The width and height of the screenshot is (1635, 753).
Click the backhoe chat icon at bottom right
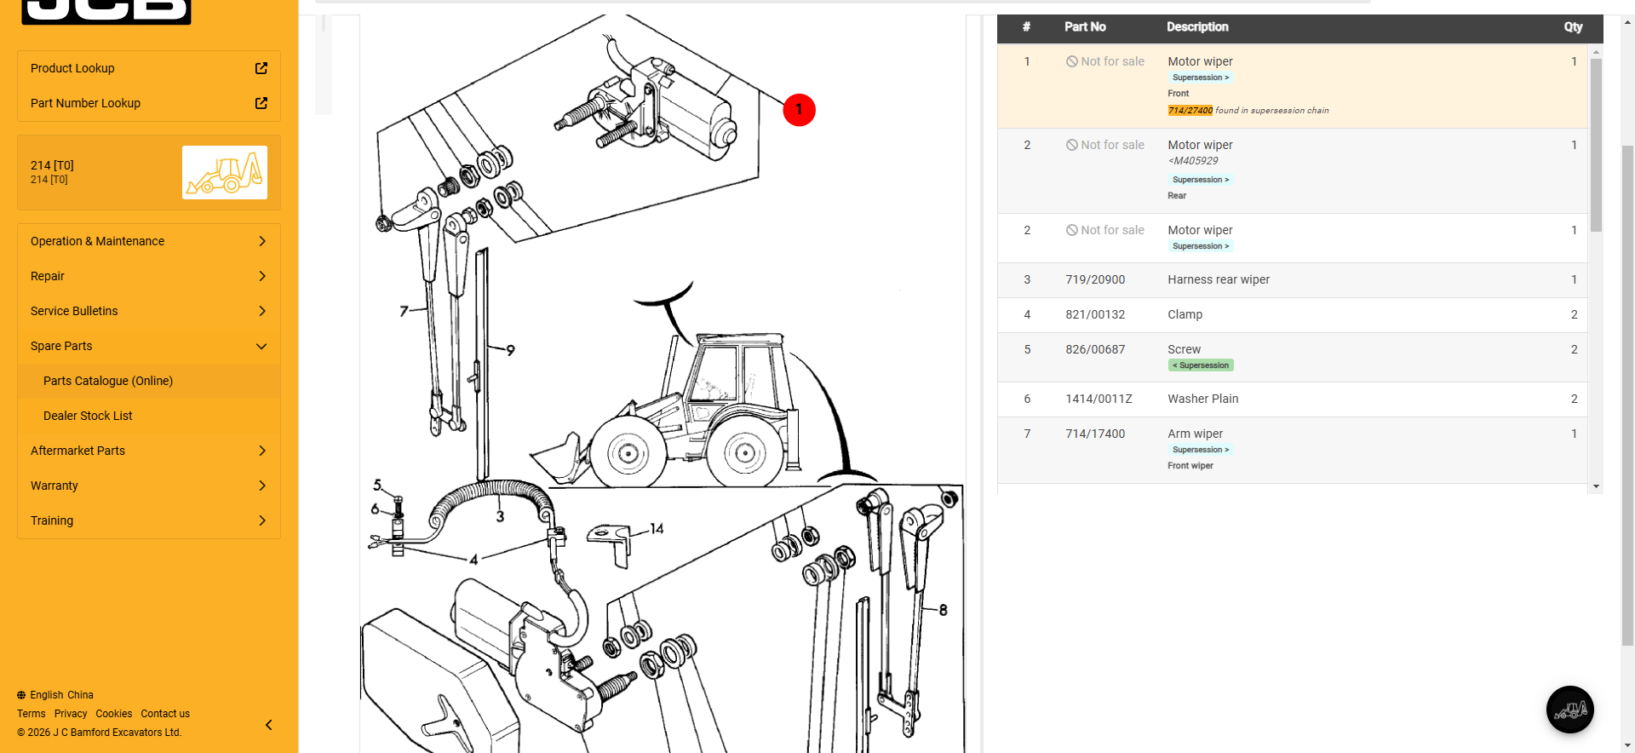point(1569,710)
